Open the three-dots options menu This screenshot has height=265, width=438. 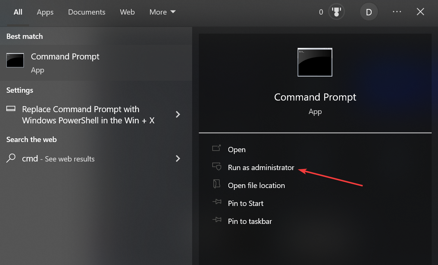397,12
